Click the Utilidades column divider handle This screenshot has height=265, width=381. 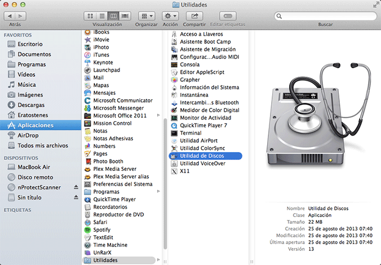point(251,262)
